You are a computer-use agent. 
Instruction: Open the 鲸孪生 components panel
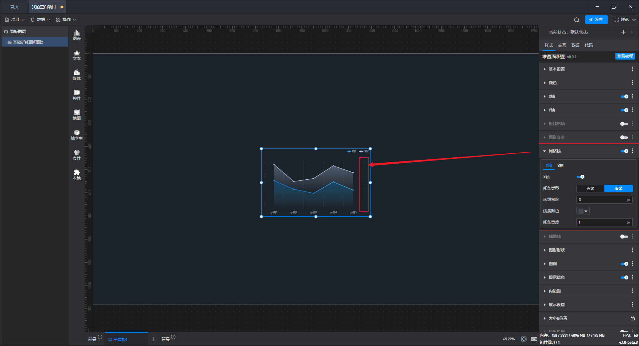pos(77,135)
